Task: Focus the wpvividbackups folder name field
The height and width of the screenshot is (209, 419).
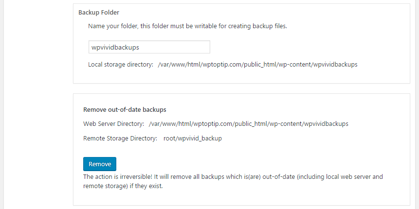Action: tap(149, 47)
